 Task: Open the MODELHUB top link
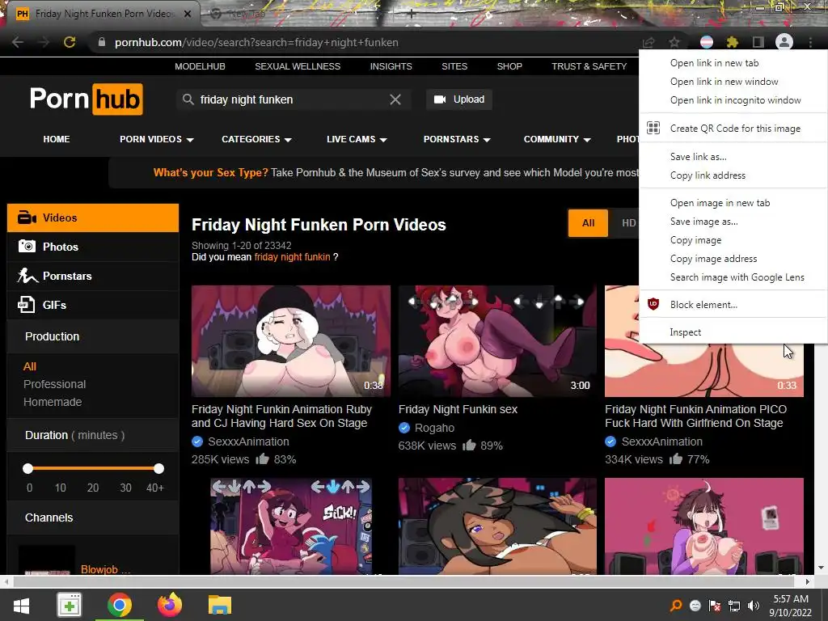[200, 66]
